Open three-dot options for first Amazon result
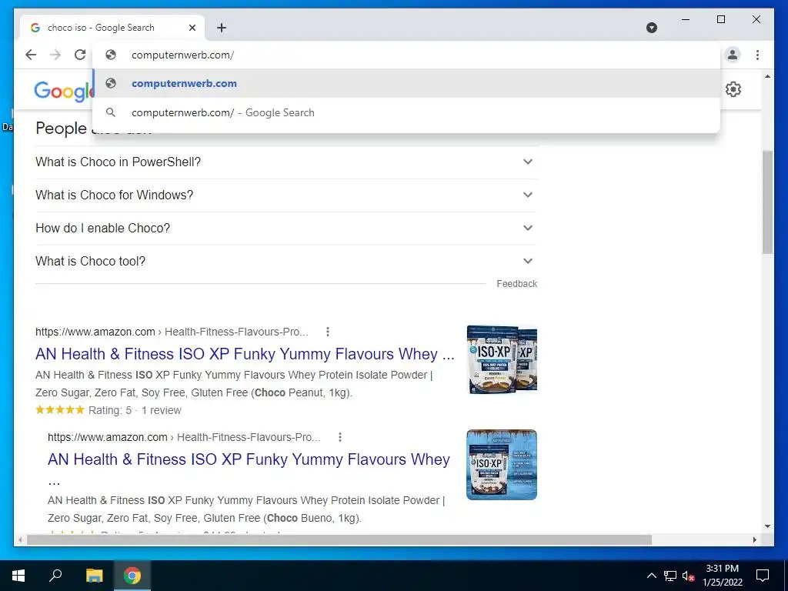The image size is (788, 591). (x=328, y=332)
